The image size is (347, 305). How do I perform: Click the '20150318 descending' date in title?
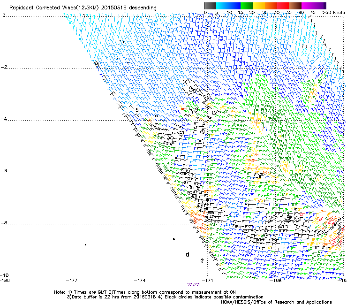click(129, 8)
